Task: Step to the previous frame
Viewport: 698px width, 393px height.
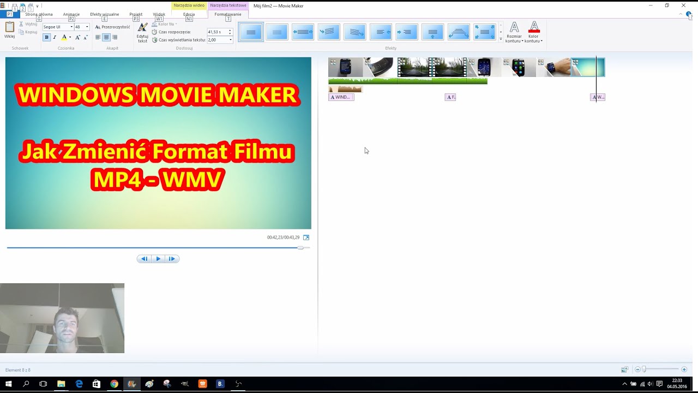Action: (x=144, y=259)
